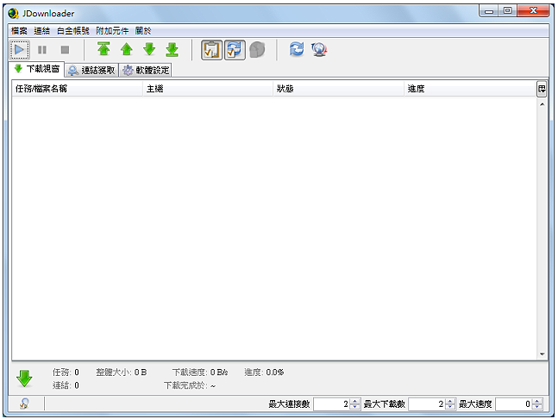Open the 連結 menu
This screenshot has width=558, height=419.
[42, 31]
